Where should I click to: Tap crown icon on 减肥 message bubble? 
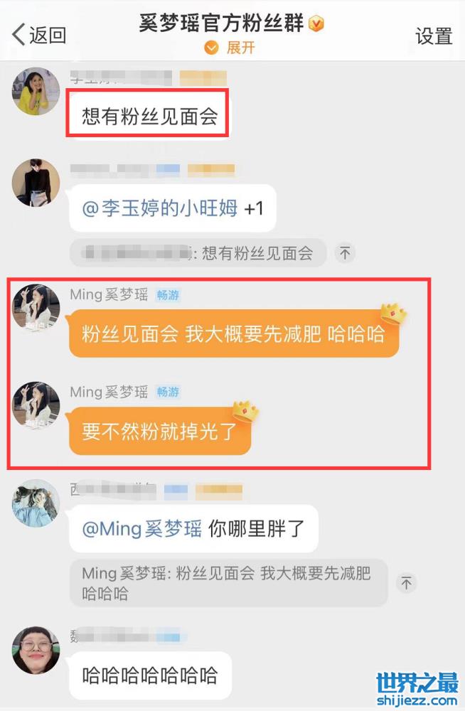(x=392, y=314)
